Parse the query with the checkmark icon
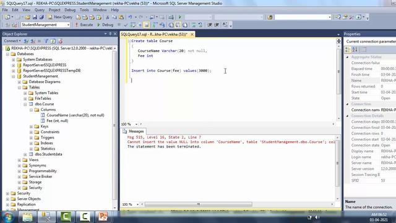Image resolution: width=396 pixels, height=223 pixels. [126, 25]
